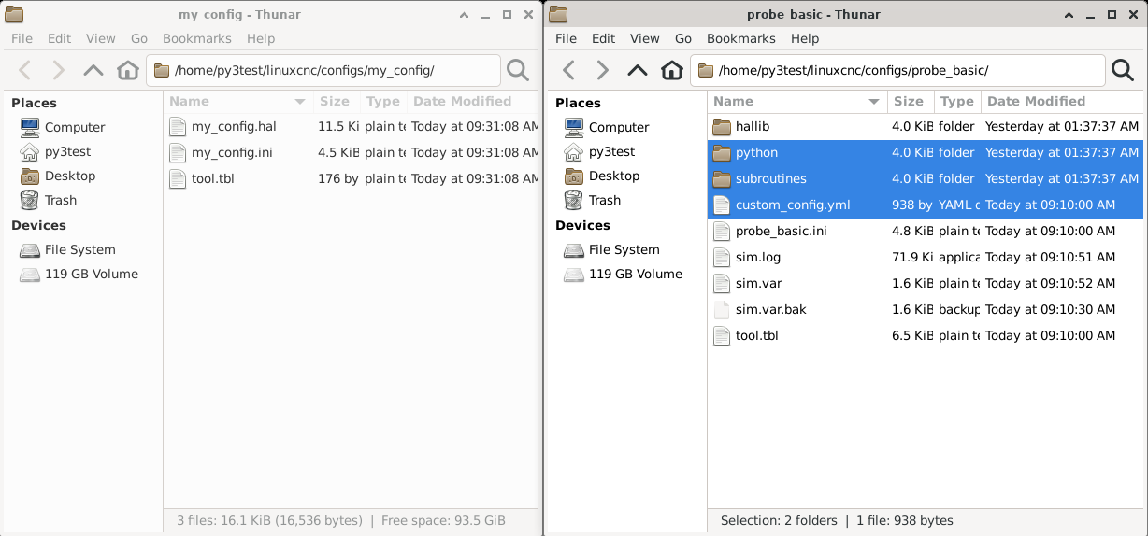The height and width of the screenshot is (536, 1148).
Task: Select my_config.ini file
Action: (x=352, y=152)
